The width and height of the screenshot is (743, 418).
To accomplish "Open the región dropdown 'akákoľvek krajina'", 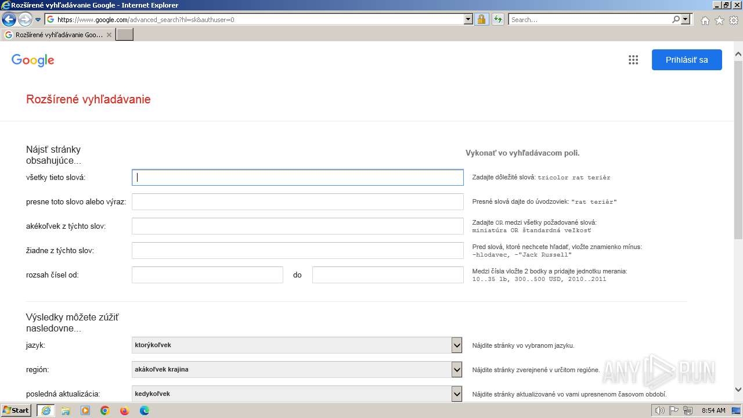I will [297, 370].
